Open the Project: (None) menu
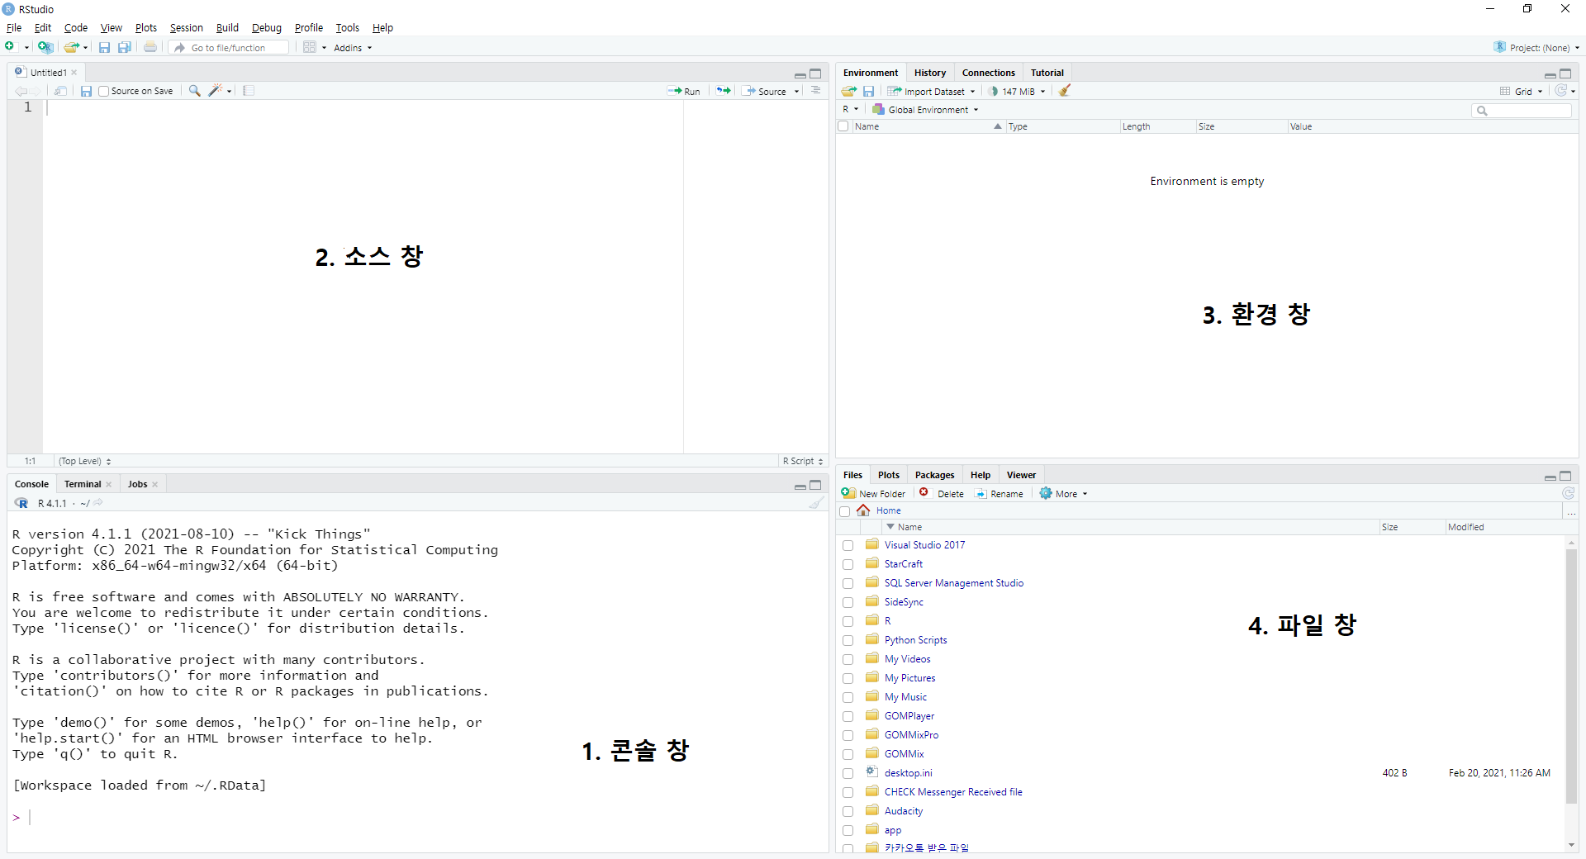Image resolution: width=1586 pixels, height=859 pixels. pos(1536,47)
